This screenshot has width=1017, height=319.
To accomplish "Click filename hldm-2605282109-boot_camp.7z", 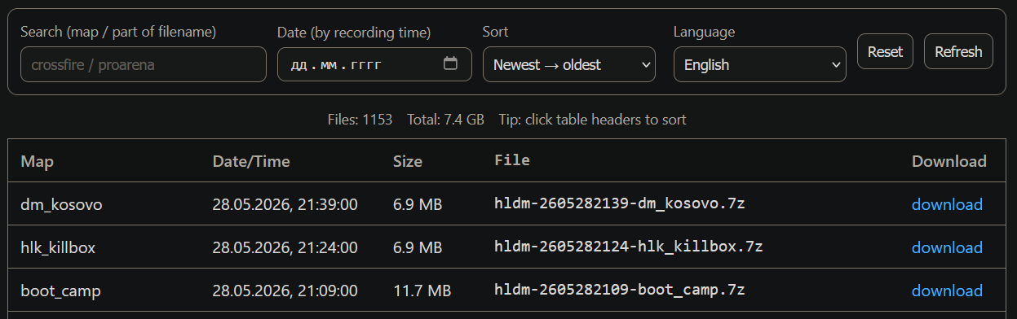I will coord(620,290).
